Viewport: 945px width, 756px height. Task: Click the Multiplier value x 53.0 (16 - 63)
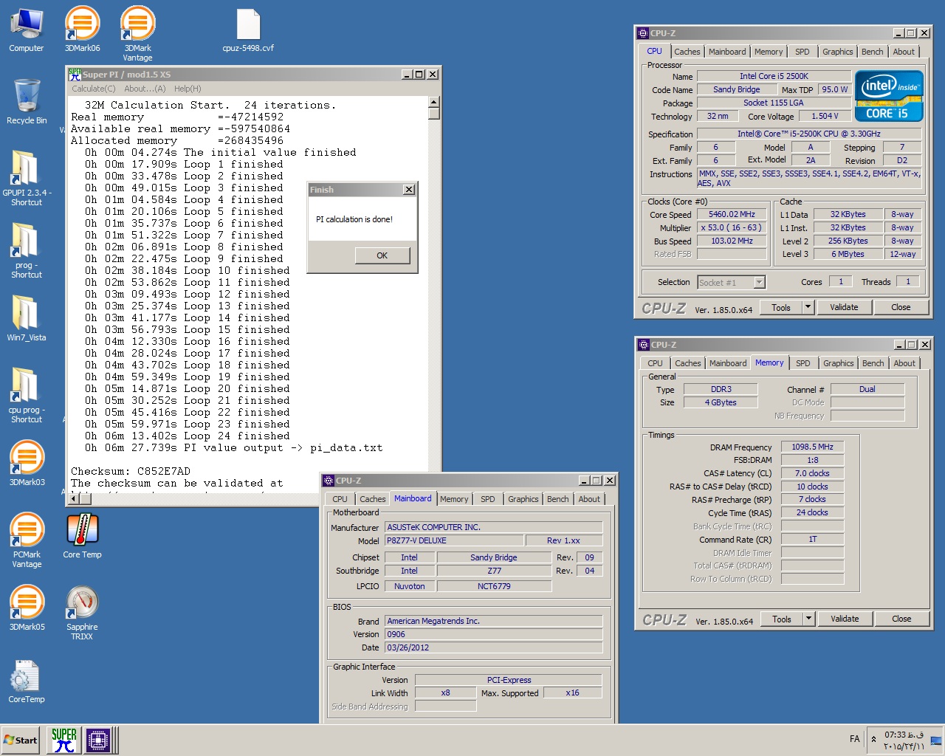click(732, 227)
